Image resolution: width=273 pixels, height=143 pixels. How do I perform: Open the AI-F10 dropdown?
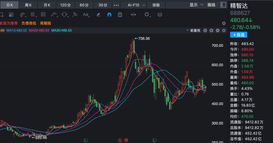[x=133, y=5]
